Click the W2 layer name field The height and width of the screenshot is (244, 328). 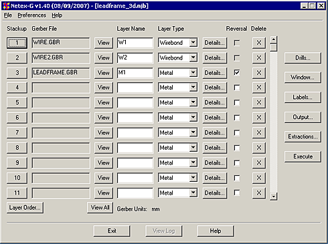[135, 58]
